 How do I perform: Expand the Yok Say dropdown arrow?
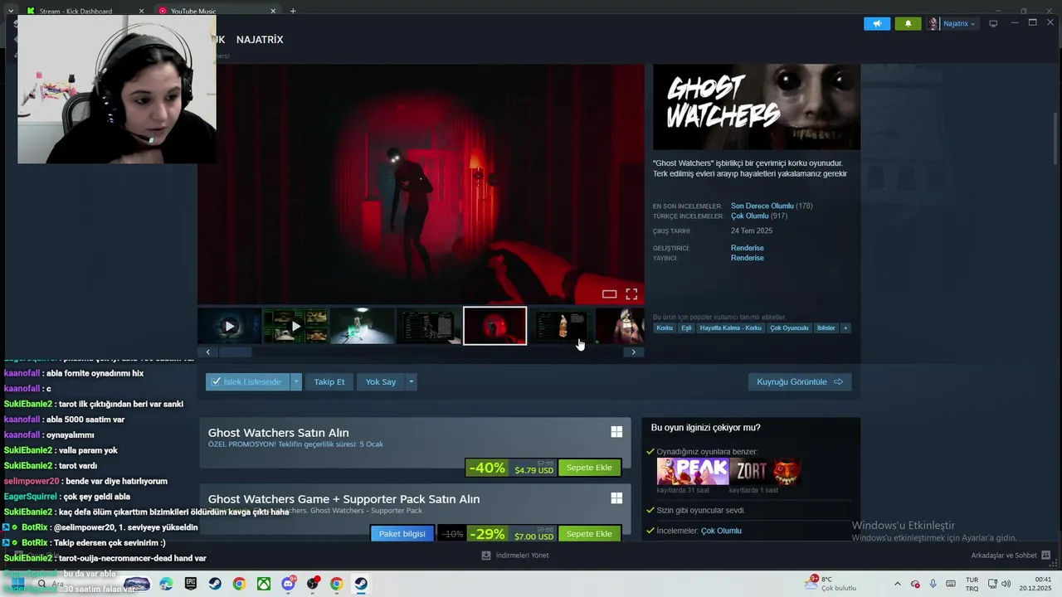411,382
